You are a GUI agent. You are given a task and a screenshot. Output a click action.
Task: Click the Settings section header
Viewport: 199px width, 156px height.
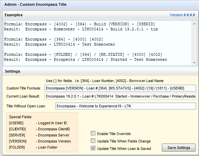(13, 71)
